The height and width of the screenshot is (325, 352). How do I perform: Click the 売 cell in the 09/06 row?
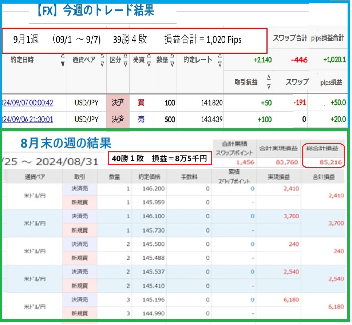(x=141, y=119)
